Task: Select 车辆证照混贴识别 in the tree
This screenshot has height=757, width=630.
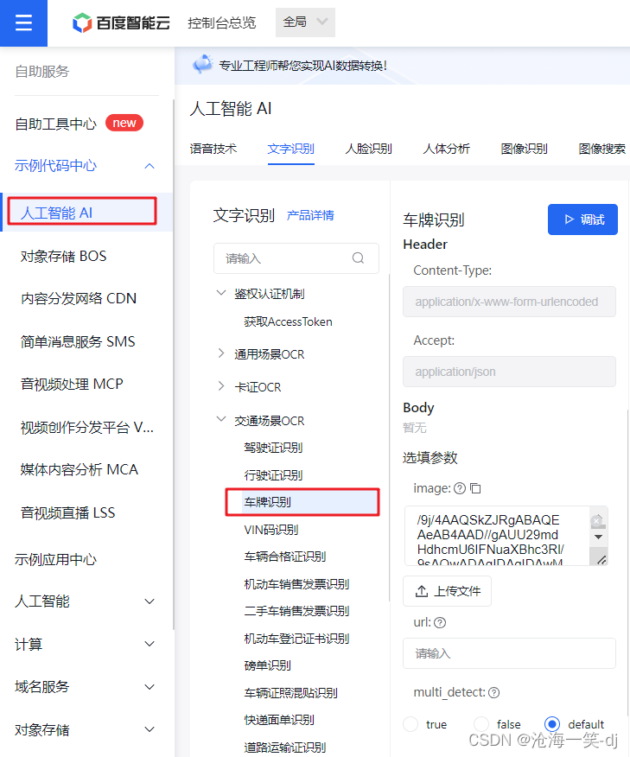Action: (x=290, y=693)
